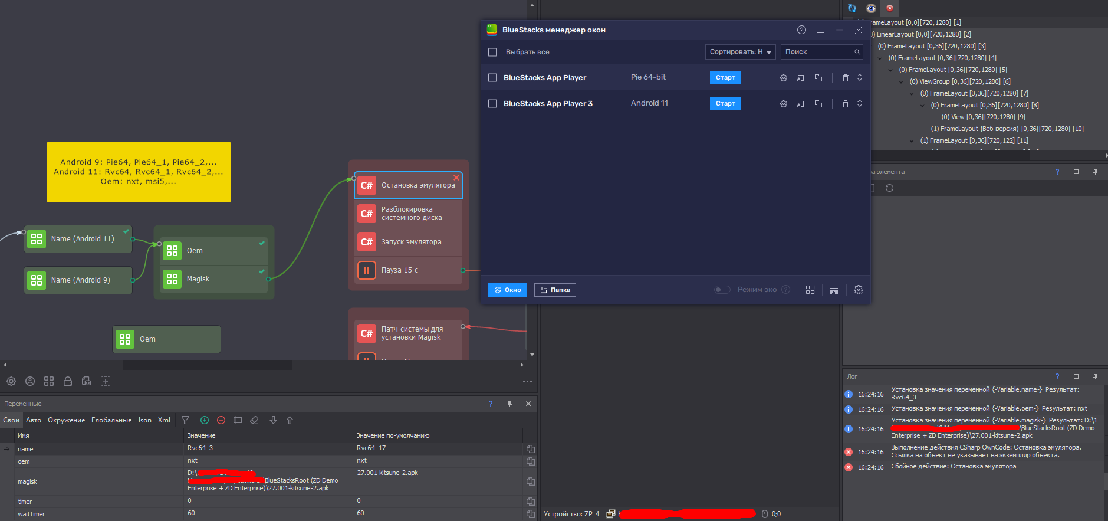Start BlueStacks App Player Pie 64-bit

725,78
